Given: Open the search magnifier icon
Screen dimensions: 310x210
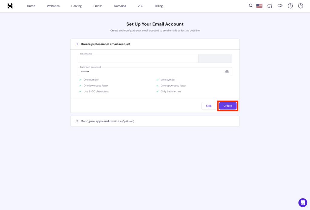Looking at the screenshot, I should [251, 6].
